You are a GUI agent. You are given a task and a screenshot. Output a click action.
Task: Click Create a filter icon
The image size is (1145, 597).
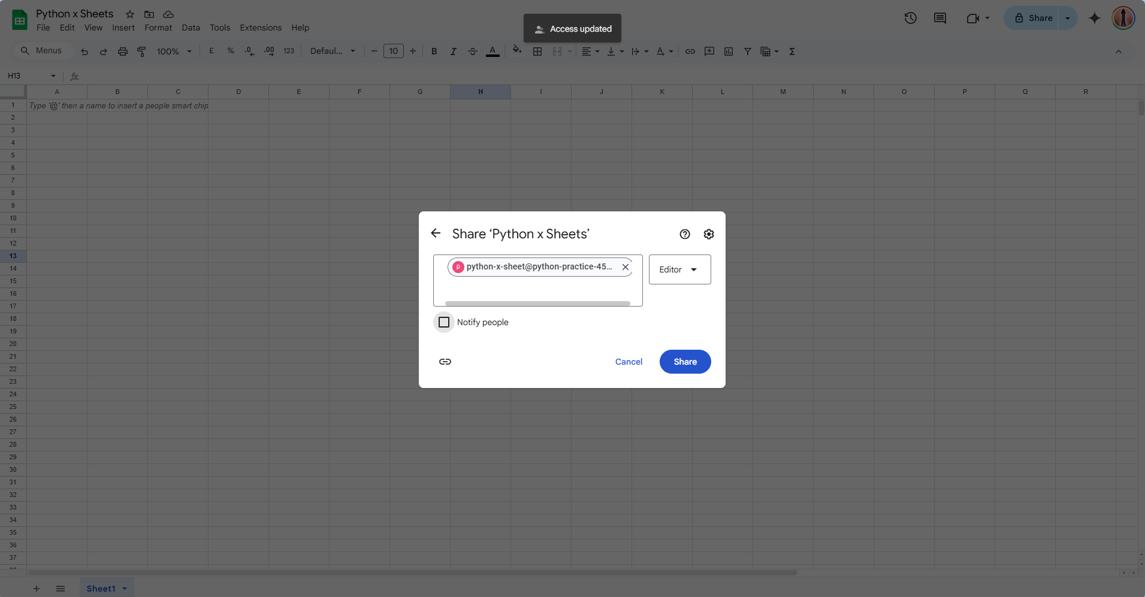tap(748, 51)
